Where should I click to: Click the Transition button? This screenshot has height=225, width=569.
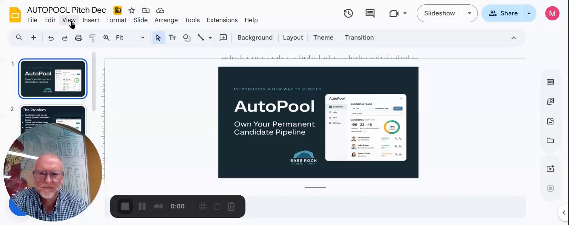pyautogui.click(x=359, y=37)
